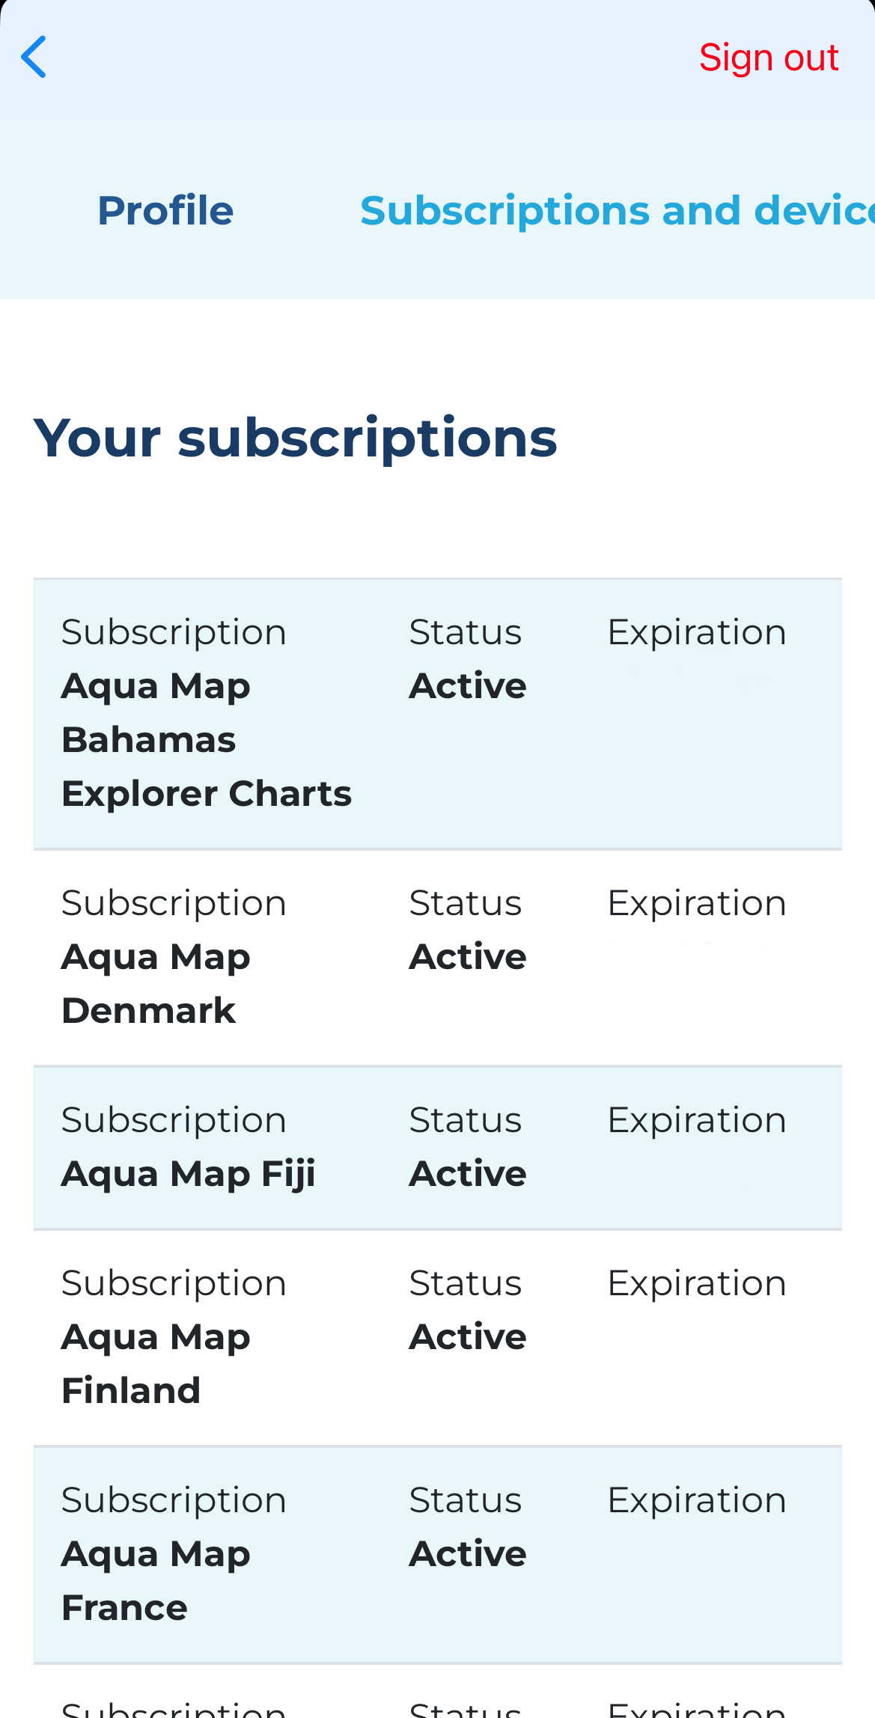This screenshot has width=875, height=1718.
Task: Click Expiration label in Fiji row
Action: (x=697, y=1121)
